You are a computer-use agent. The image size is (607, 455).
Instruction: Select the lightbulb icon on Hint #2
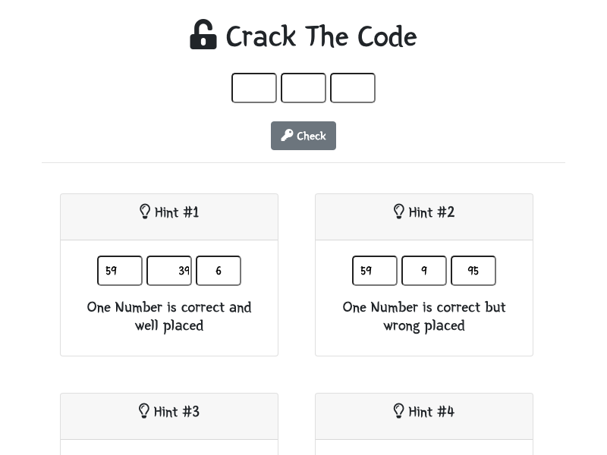click(x=399, y=212)
